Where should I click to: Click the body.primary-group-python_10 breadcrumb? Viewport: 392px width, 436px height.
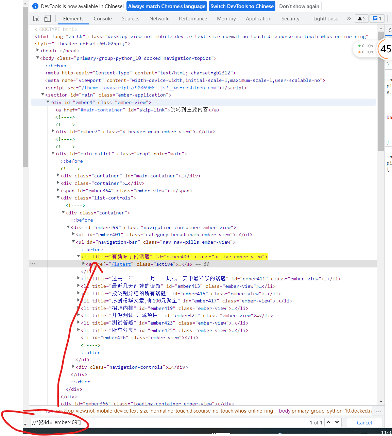click(325, 411)
